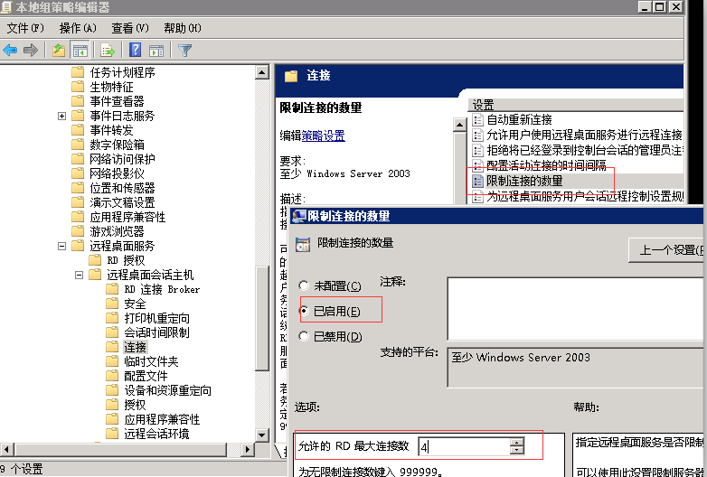707x477 pixels.
Task: Click the Up one level folder icon
Action: point(59,51)
